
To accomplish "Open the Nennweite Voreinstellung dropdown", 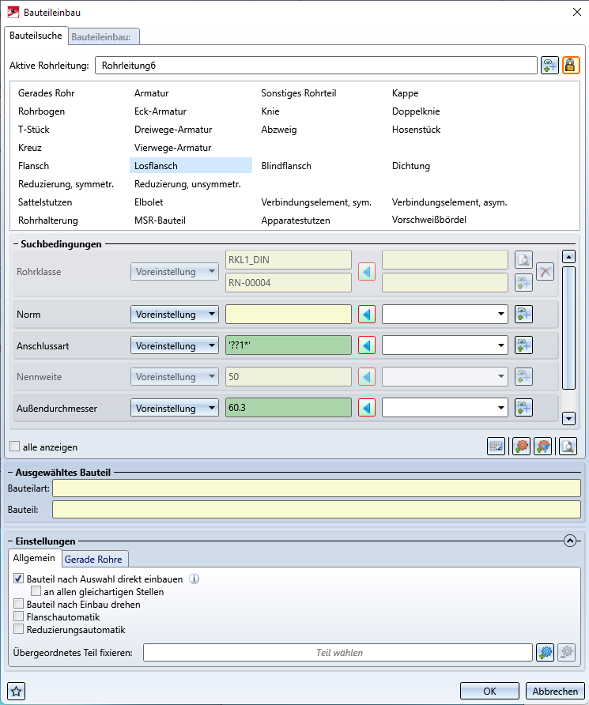I will tap(175, 377).
